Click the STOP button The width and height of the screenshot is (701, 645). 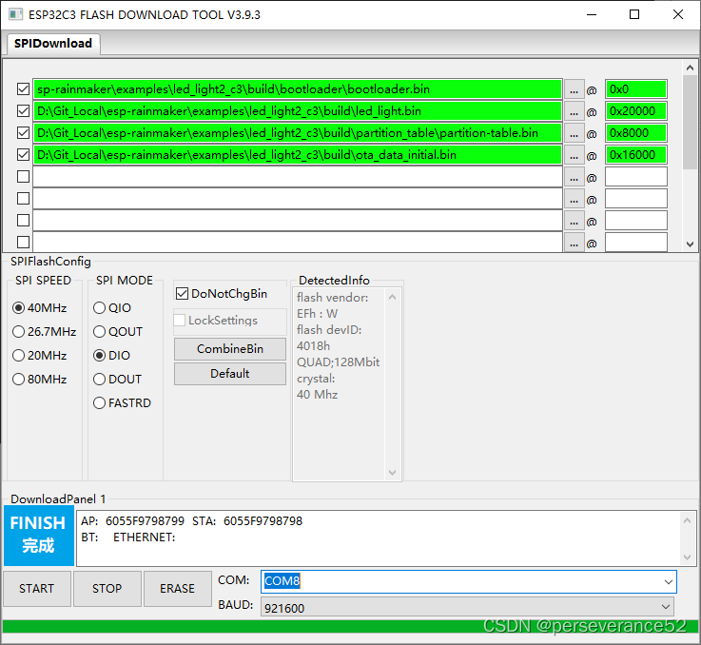tap(107, 588)
